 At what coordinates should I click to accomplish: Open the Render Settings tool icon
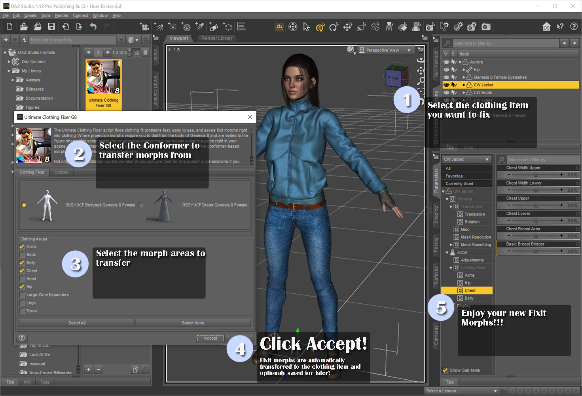click(x=472, y=27)
